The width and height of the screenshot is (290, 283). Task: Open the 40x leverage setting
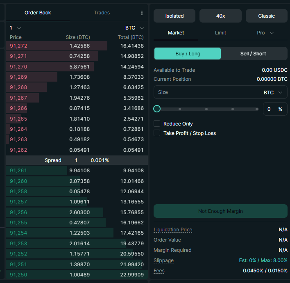[x=220, y=16]
